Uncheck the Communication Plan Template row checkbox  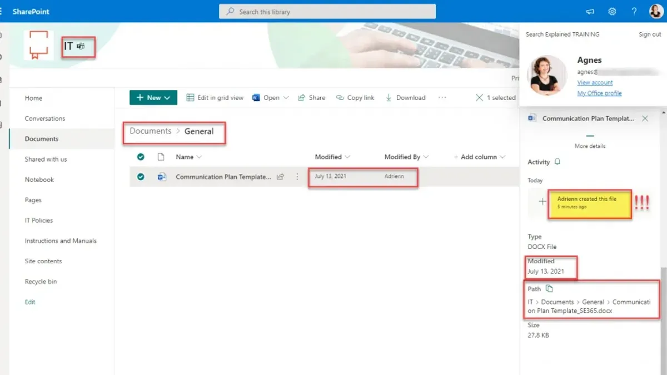click(141, 177)
